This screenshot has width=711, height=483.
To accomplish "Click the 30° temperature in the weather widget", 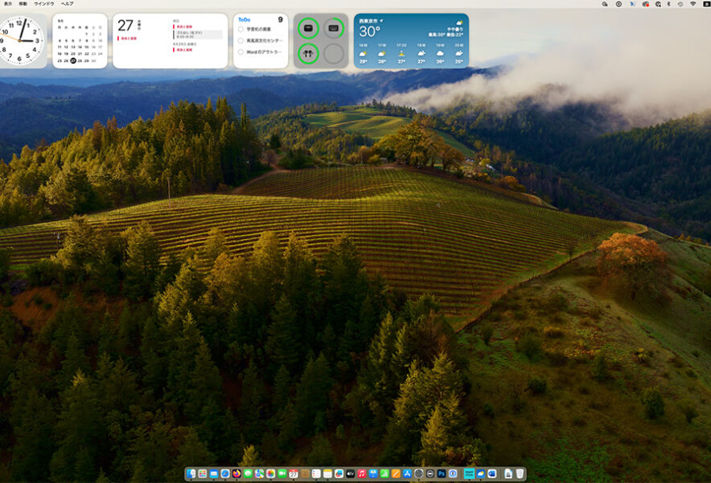I will pyautogui.click(x=369, y=31).
